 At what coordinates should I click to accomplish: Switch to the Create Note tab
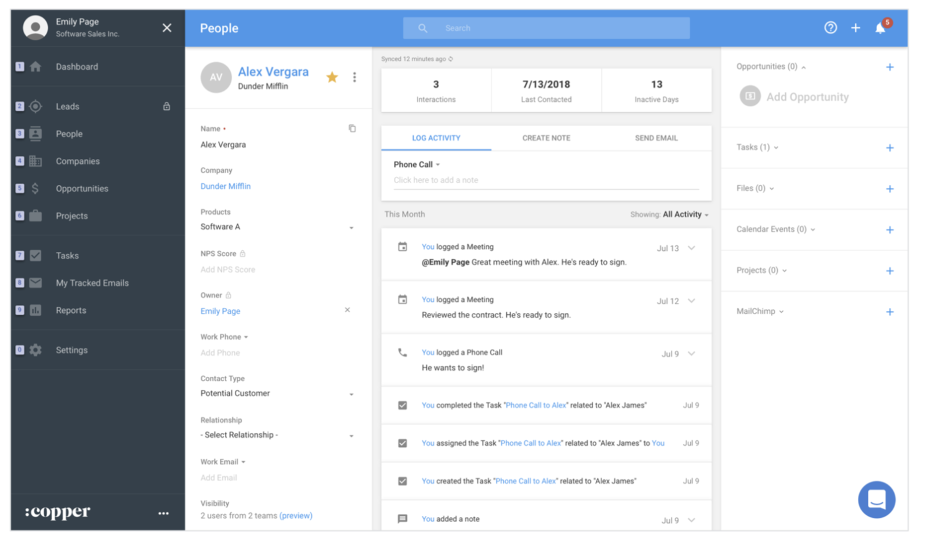546,138
